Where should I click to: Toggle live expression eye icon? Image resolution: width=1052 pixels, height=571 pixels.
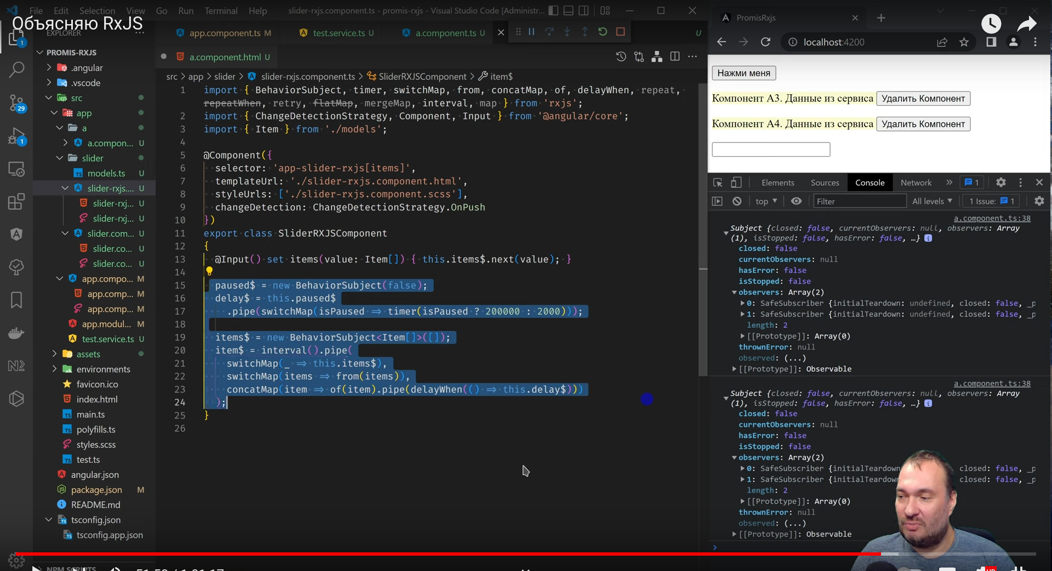(796, 201)
